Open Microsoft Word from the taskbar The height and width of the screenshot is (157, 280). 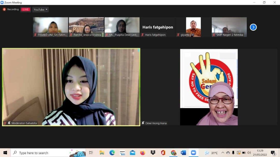(183, 153)
